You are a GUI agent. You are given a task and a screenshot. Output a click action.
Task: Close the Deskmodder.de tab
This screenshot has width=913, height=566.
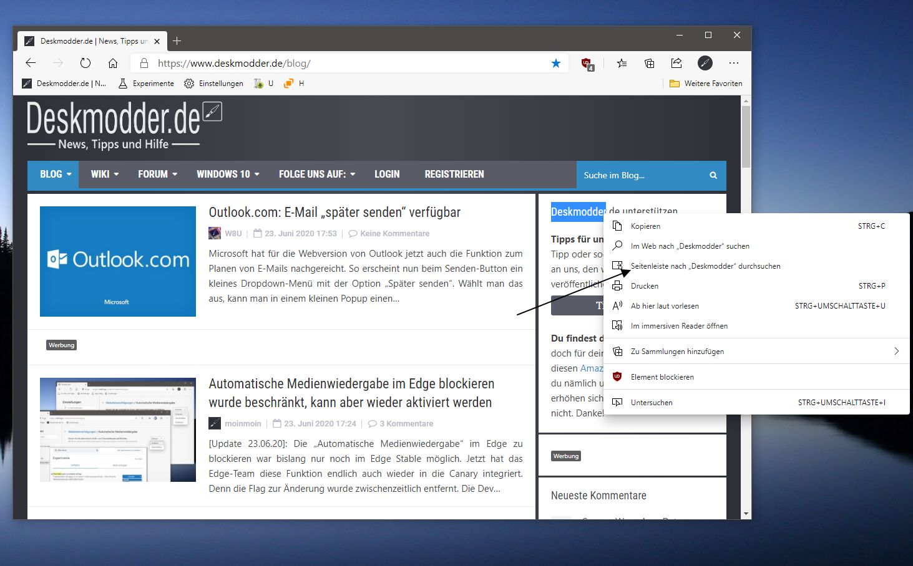pyautogui.click(x=157, y=41)
